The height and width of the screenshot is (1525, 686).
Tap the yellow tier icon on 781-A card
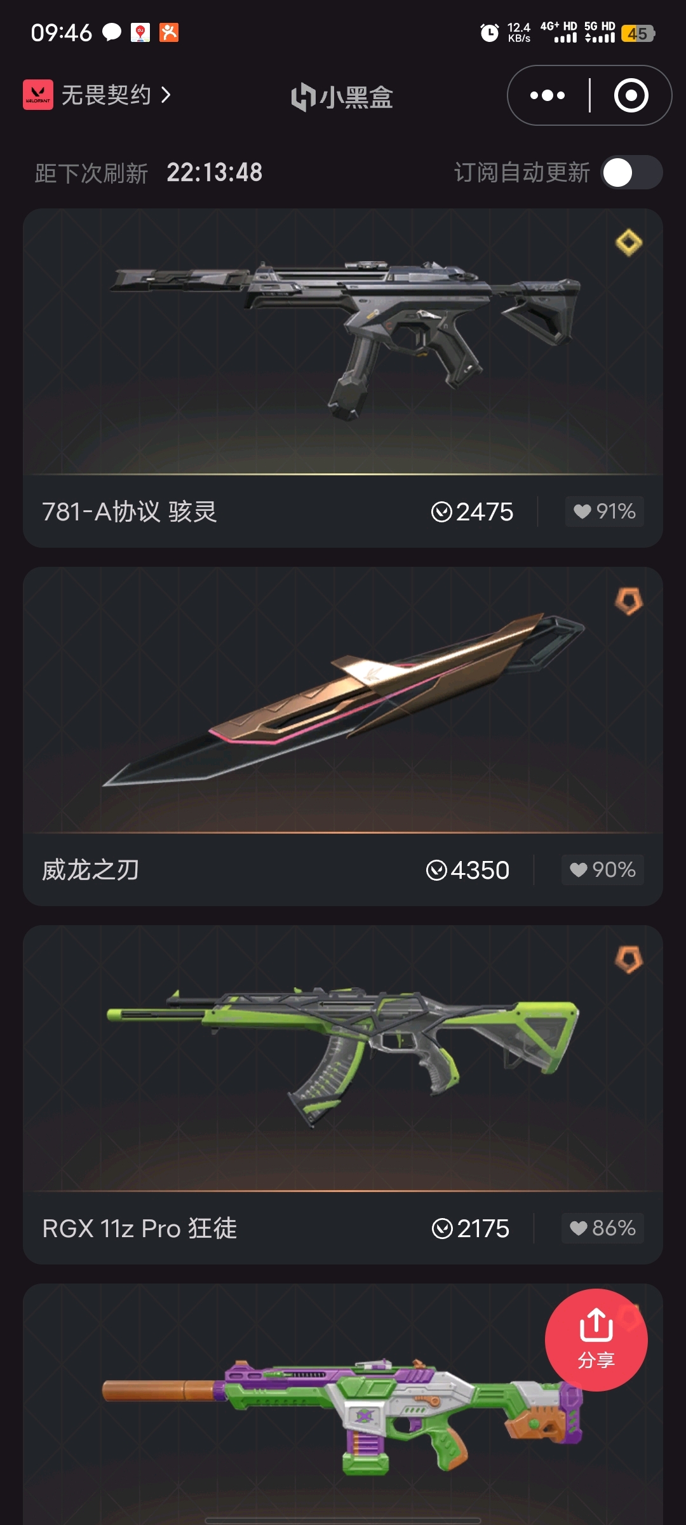629,242
